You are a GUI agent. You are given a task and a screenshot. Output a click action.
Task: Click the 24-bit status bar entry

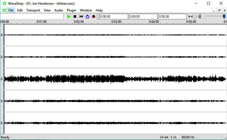coord(164,137)
